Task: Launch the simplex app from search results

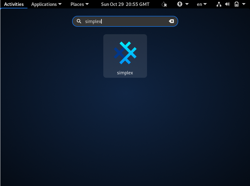Action: click(x=125, y=56)
